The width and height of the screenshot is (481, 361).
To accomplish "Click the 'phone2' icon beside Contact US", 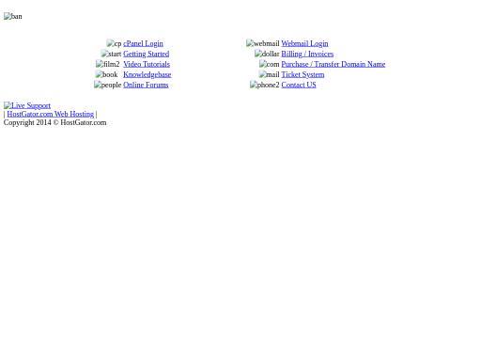I will [265, 85].
